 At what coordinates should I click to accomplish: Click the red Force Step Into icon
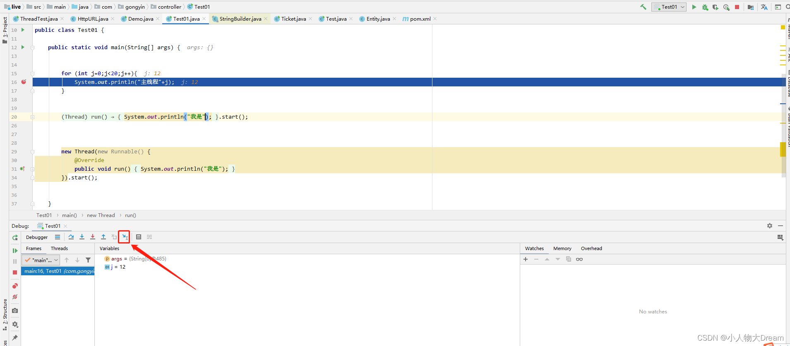pos(93,237)
